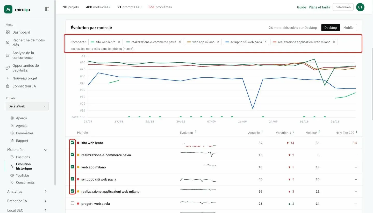Viewport: 373px width, 213px height.
Task: Open the YouTube icon in the sidebar
Action: click(12, 175)
